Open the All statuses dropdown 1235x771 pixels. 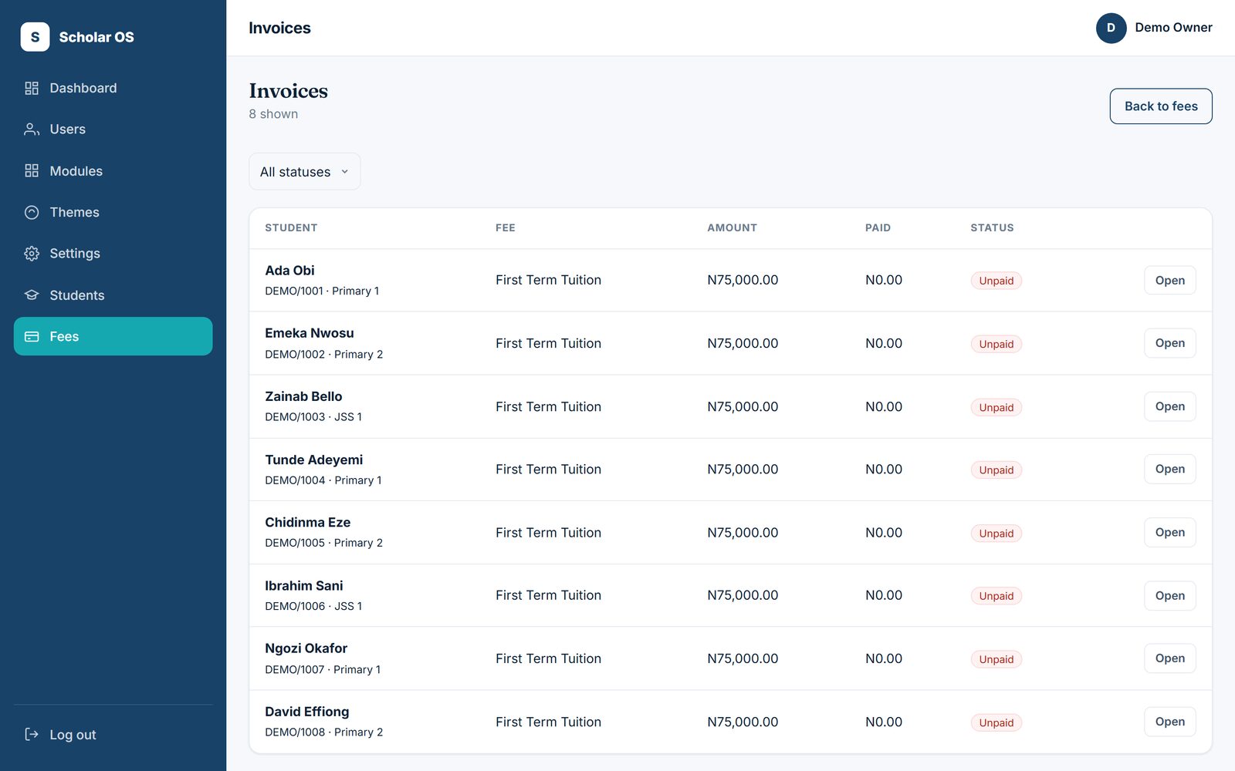(x=305, y=171)
